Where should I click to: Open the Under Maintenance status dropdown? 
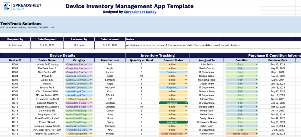point(186,133)
